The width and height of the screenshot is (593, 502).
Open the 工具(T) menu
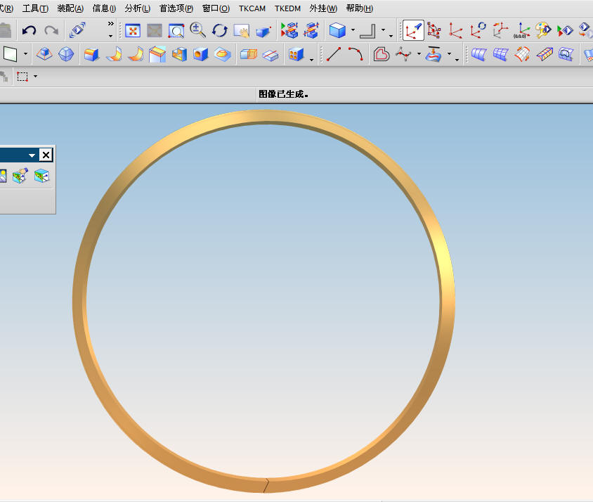tap(35, 8)
